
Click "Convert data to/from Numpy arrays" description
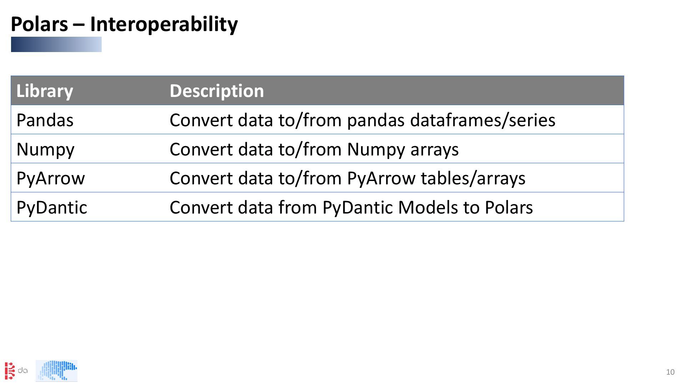coord(314,149)
